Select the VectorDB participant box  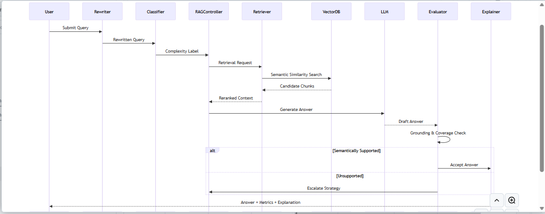click(x=331, y=11)
